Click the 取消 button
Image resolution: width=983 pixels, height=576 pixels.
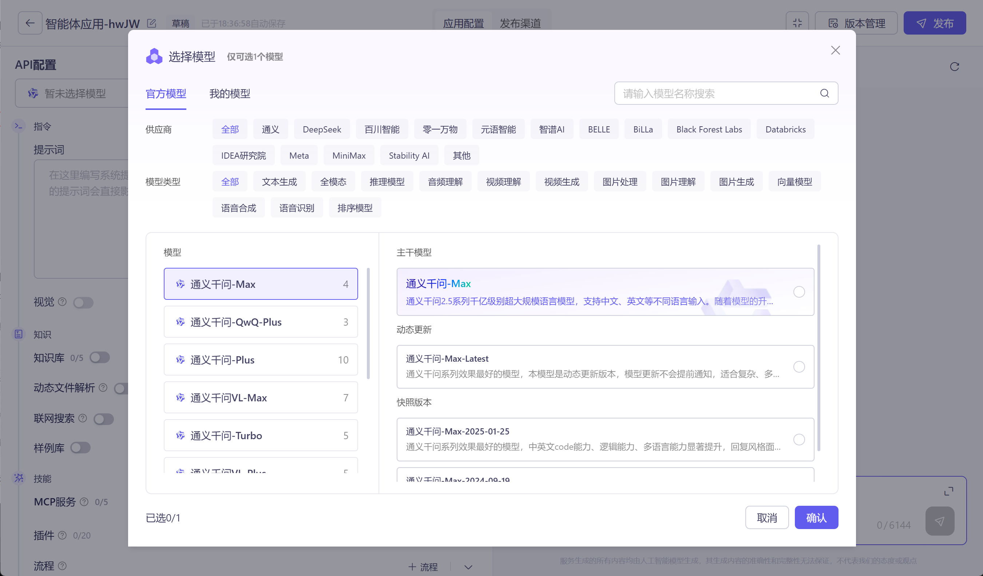(767, 517)
